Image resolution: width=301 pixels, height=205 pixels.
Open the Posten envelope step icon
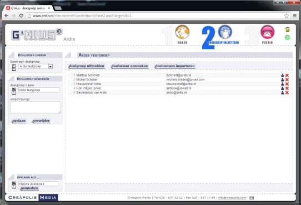(268, 32)
